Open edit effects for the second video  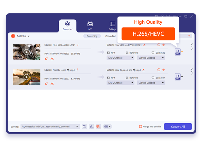click(x=46, y=84)
